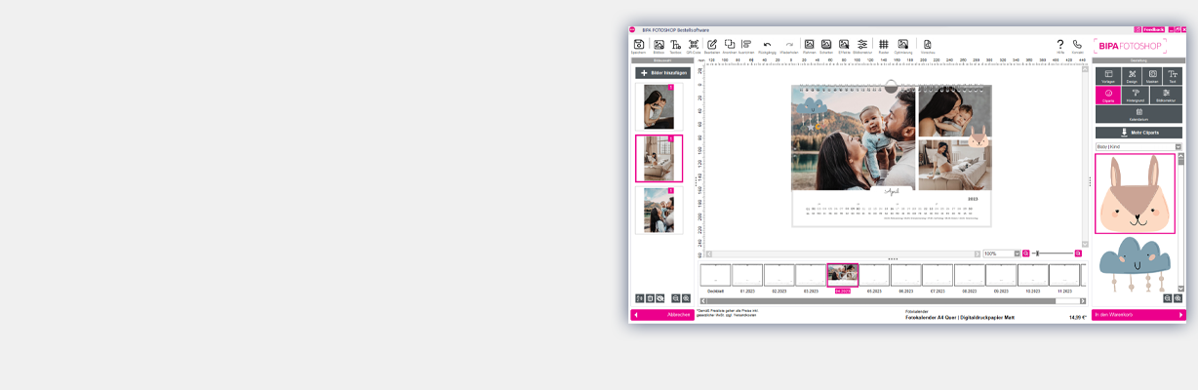Click the canvas zoom slider handle

click(x=1037, y=253)
